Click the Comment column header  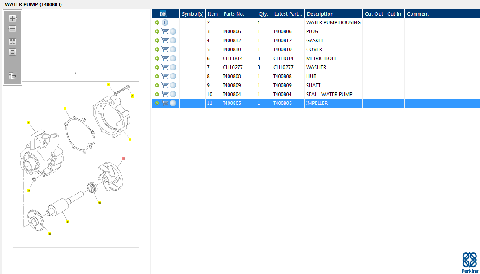tap(442, 14)
